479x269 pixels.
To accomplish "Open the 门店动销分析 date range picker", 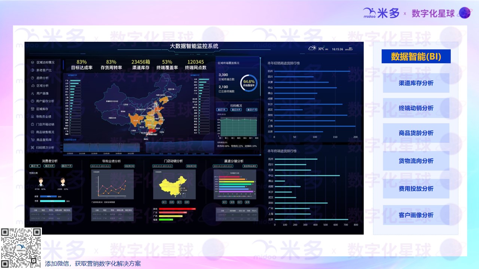I will click(x=163, y=166).
